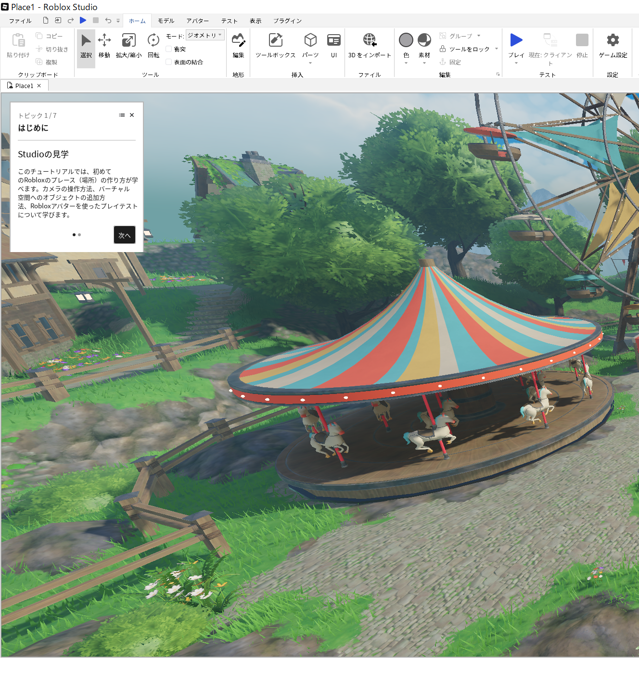The width and height of the screenshot is (639, 673).
Task: Open the ツールボックス (Toolbox)
Action: point(275,47)
